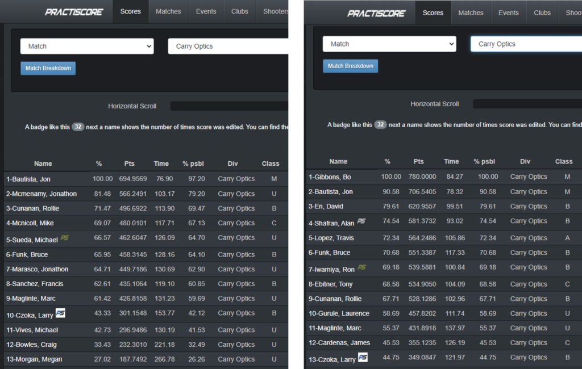
Task: Click blue PS badge beside 13-Czoka, Larry
Action: (x=363, y=357)
